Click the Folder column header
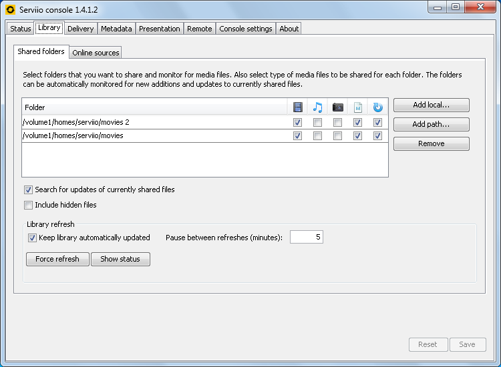This screenshot has width=501, height=367. coord(155,107)
